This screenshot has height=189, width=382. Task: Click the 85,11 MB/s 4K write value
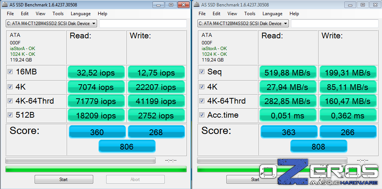[348, 87]
